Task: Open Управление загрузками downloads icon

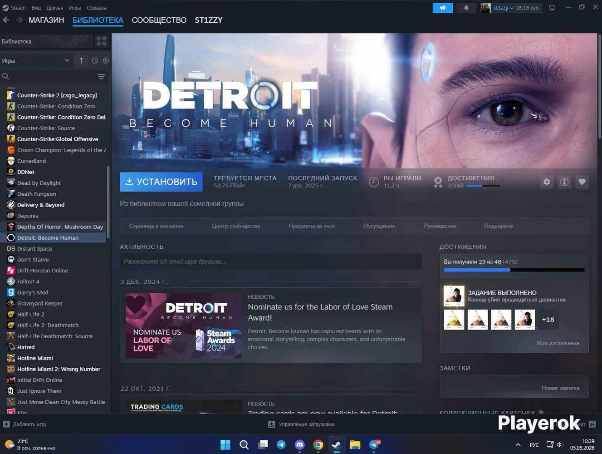Action: [x=271, y=424]
